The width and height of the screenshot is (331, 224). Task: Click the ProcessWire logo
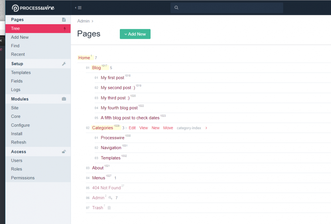pos(33,8)
